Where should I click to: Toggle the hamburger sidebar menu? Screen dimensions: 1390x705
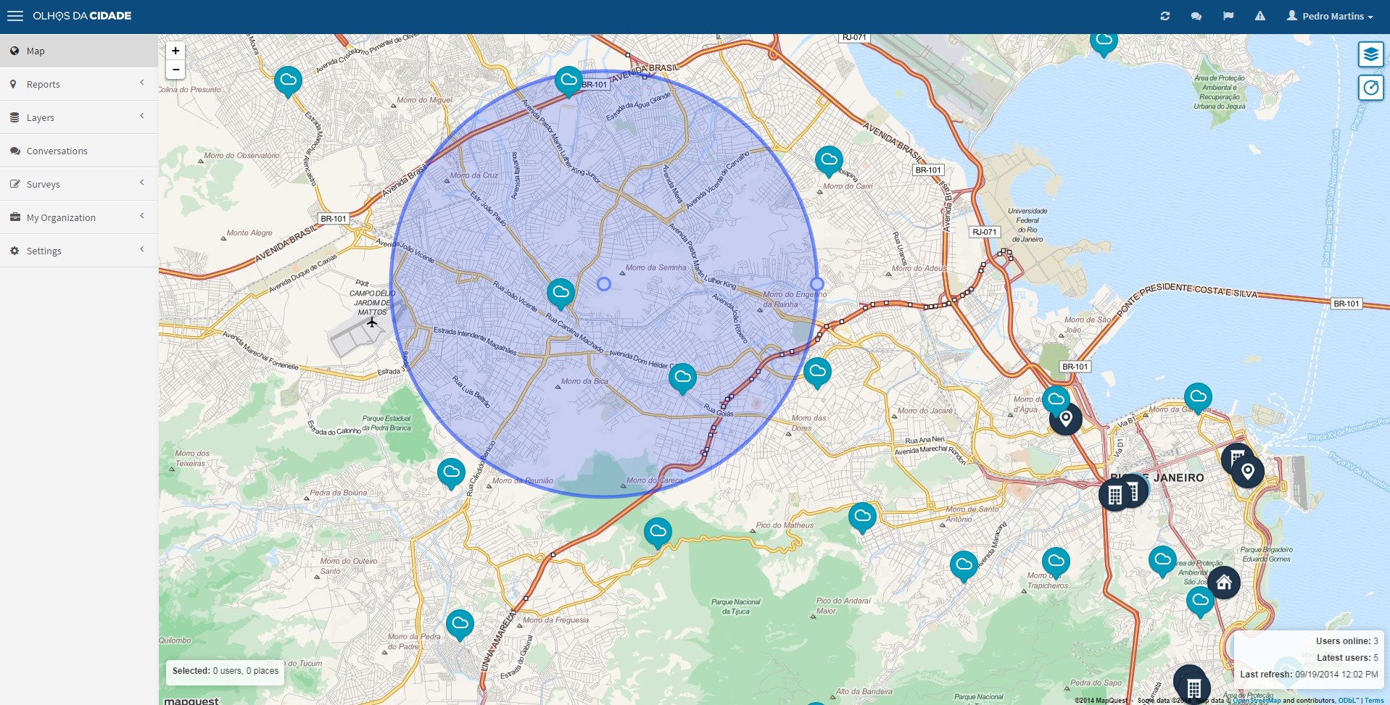[15, 16]
